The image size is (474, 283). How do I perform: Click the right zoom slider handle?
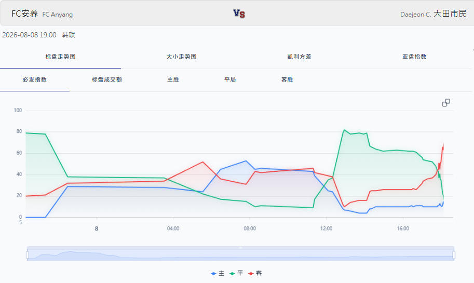pyautogui.click(x=454, y=255)
